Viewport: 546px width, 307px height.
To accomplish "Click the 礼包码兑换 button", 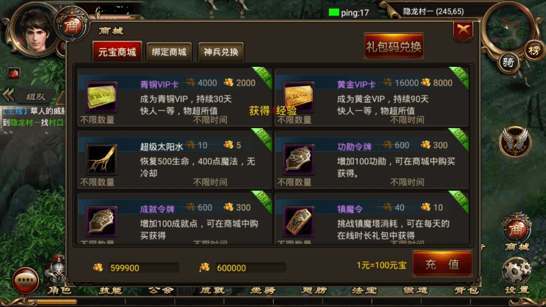I will [394, 46].
